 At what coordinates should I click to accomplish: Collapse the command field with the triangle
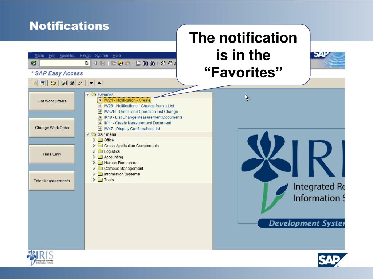click(96, 63)
